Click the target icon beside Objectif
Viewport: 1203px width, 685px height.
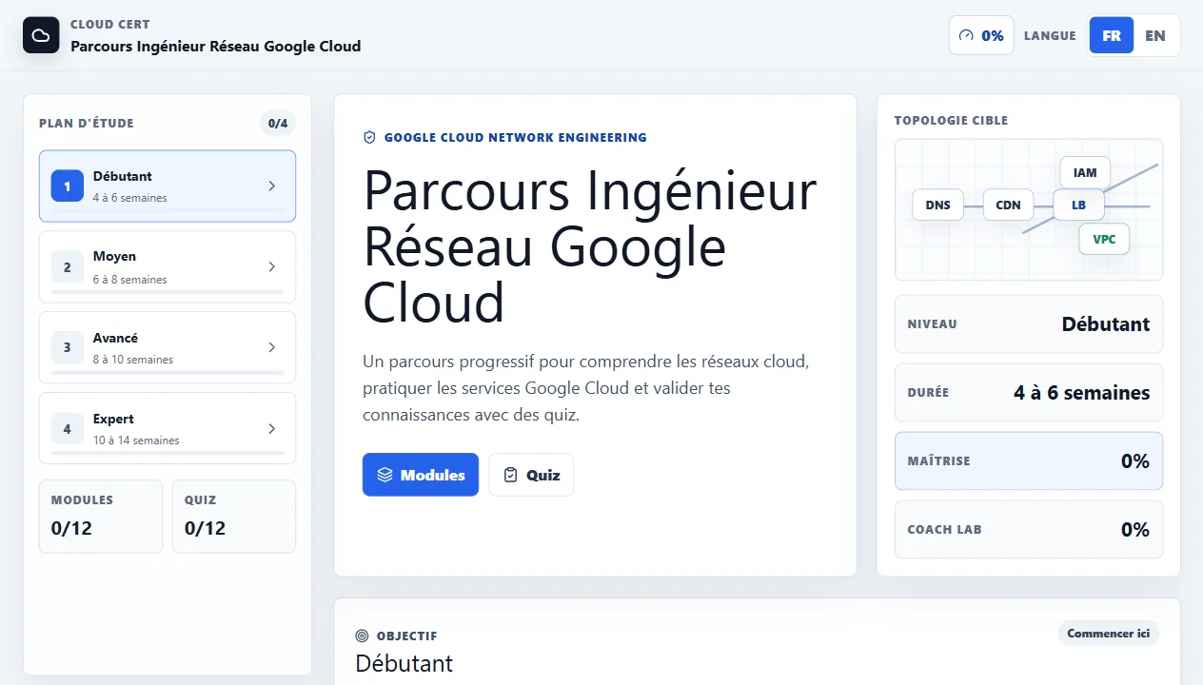(362, 636)
